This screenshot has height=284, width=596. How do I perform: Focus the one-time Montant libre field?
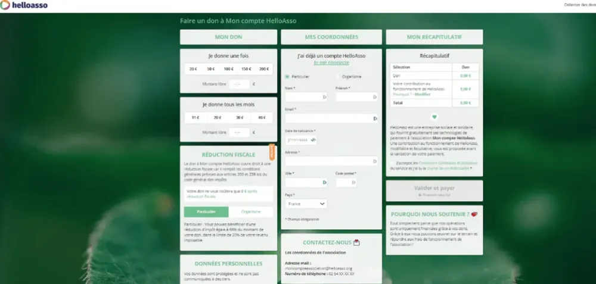[x=239, y=85]
